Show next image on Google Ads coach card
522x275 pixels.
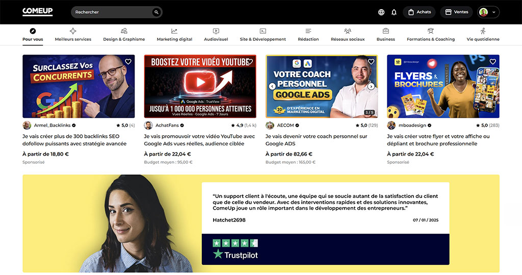pos(371,86)
